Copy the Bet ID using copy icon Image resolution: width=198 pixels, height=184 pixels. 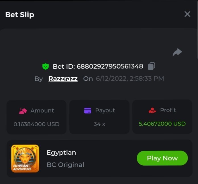click(x=151, y=66)
